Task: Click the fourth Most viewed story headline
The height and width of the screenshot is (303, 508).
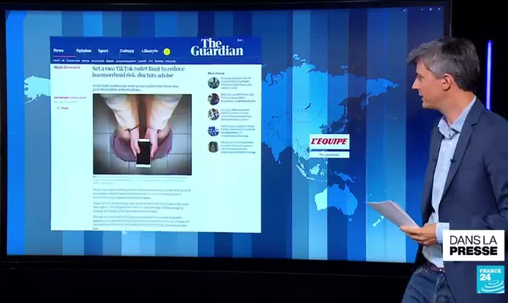Action: (x=238, y=131)
